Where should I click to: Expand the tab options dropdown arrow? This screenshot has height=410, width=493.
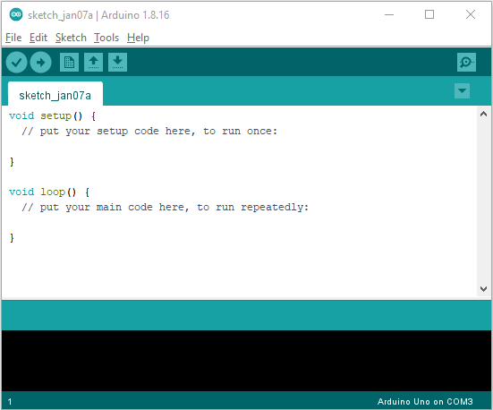462,91
